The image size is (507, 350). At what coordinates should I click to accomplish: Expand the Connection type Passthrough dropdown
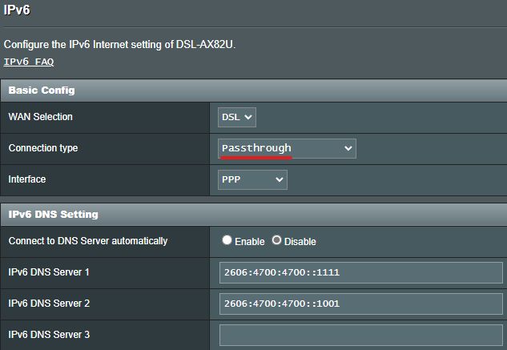coord(288,148)
